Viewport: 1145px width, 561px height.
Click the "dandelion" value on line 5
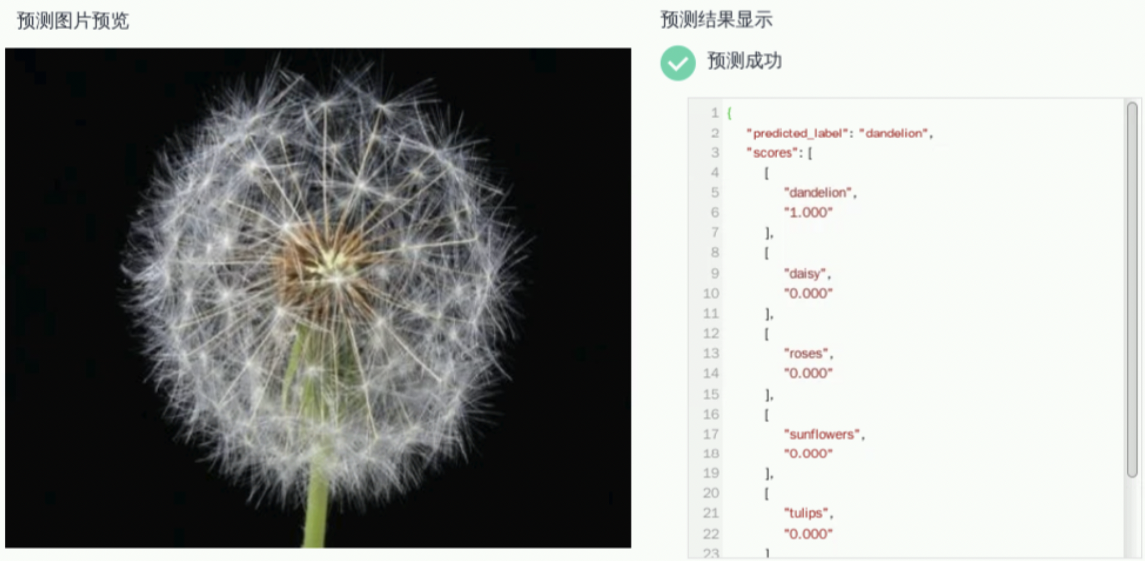pyautogui.click(x=818, y=192)
